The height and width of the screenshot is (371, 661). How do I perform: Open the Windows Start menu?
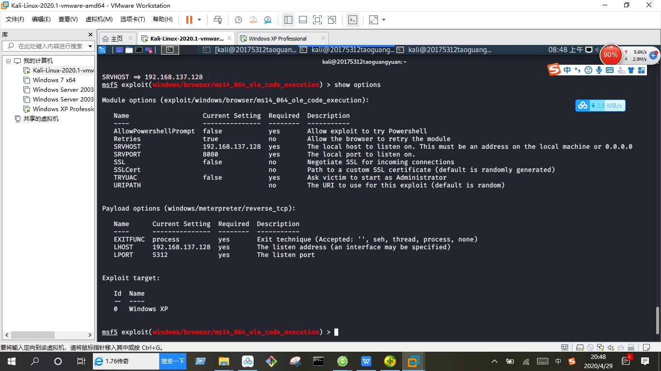coord(12,361)
